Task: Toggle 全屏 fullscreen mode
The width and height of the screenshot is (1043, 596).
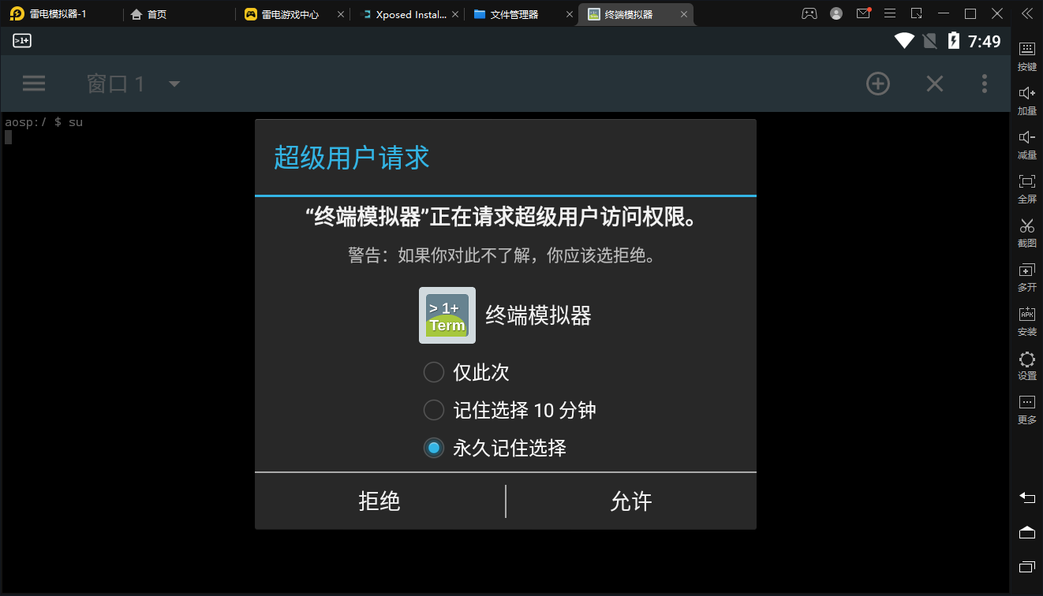Action: [1027, 188]
